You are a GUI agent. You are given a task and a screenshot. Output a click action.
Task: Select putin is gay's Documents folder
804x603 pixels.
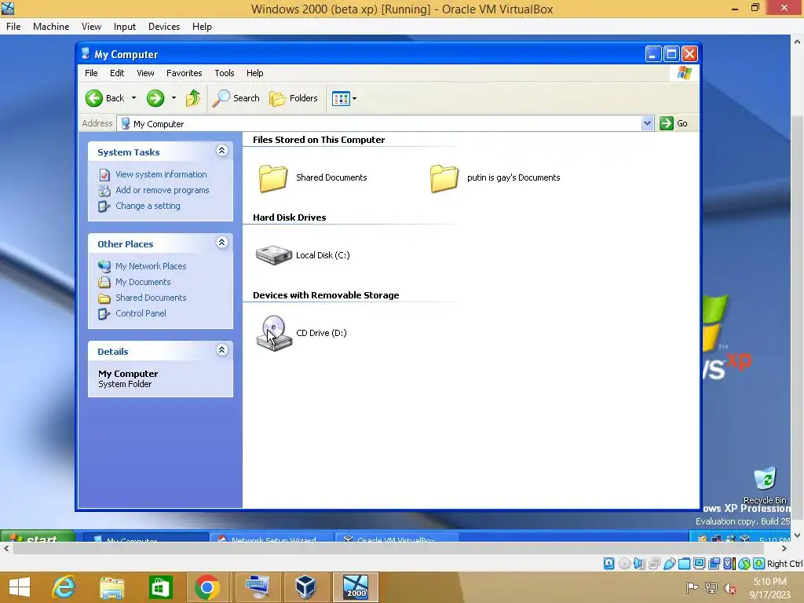point(444,178)
